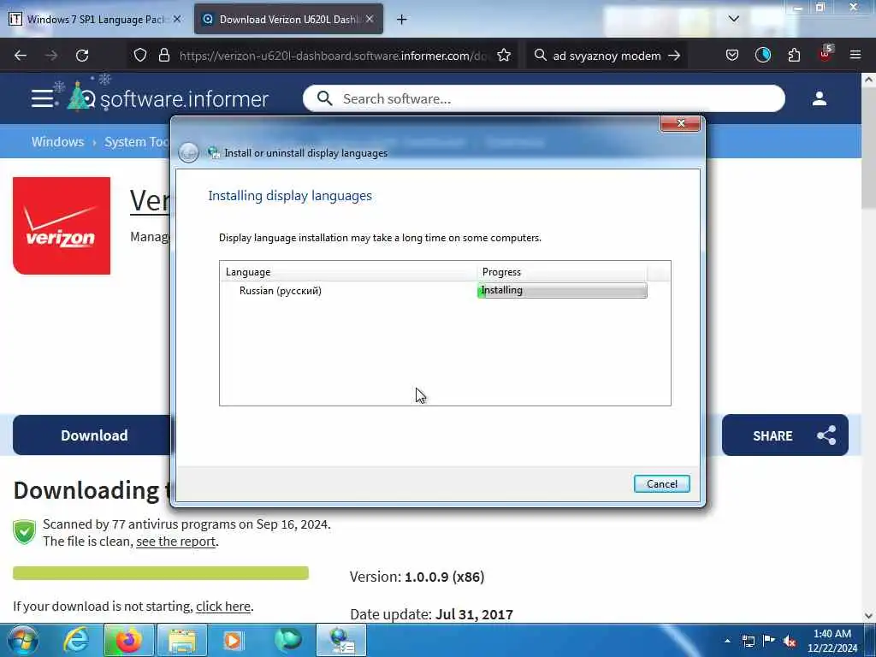Open the user account profile icon
876x657 pixels.
click(x=819, y=99)
